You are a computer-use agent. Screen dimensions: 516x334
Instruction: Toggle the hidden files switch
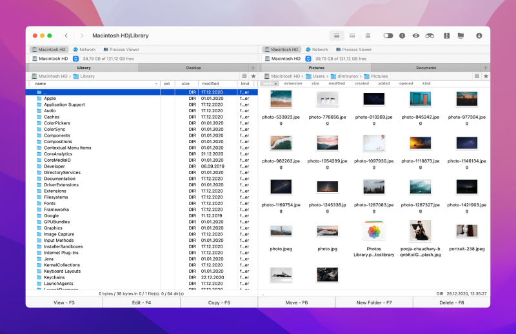point(388,35)
